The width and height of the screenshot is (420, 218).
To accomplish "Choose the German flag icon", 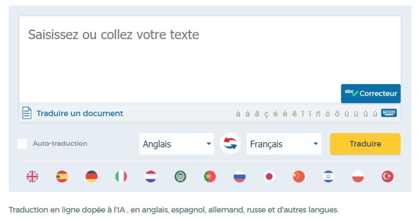I will (91, 177).
